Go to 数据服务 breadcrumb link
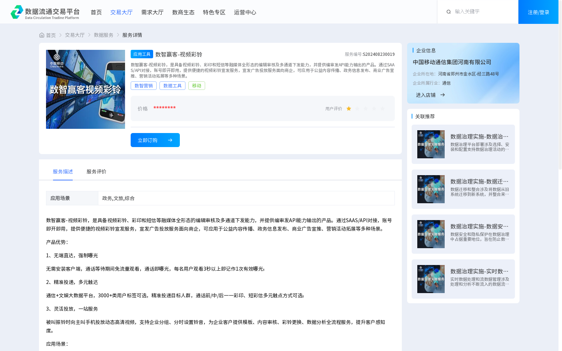 click(x=104, y=35)
